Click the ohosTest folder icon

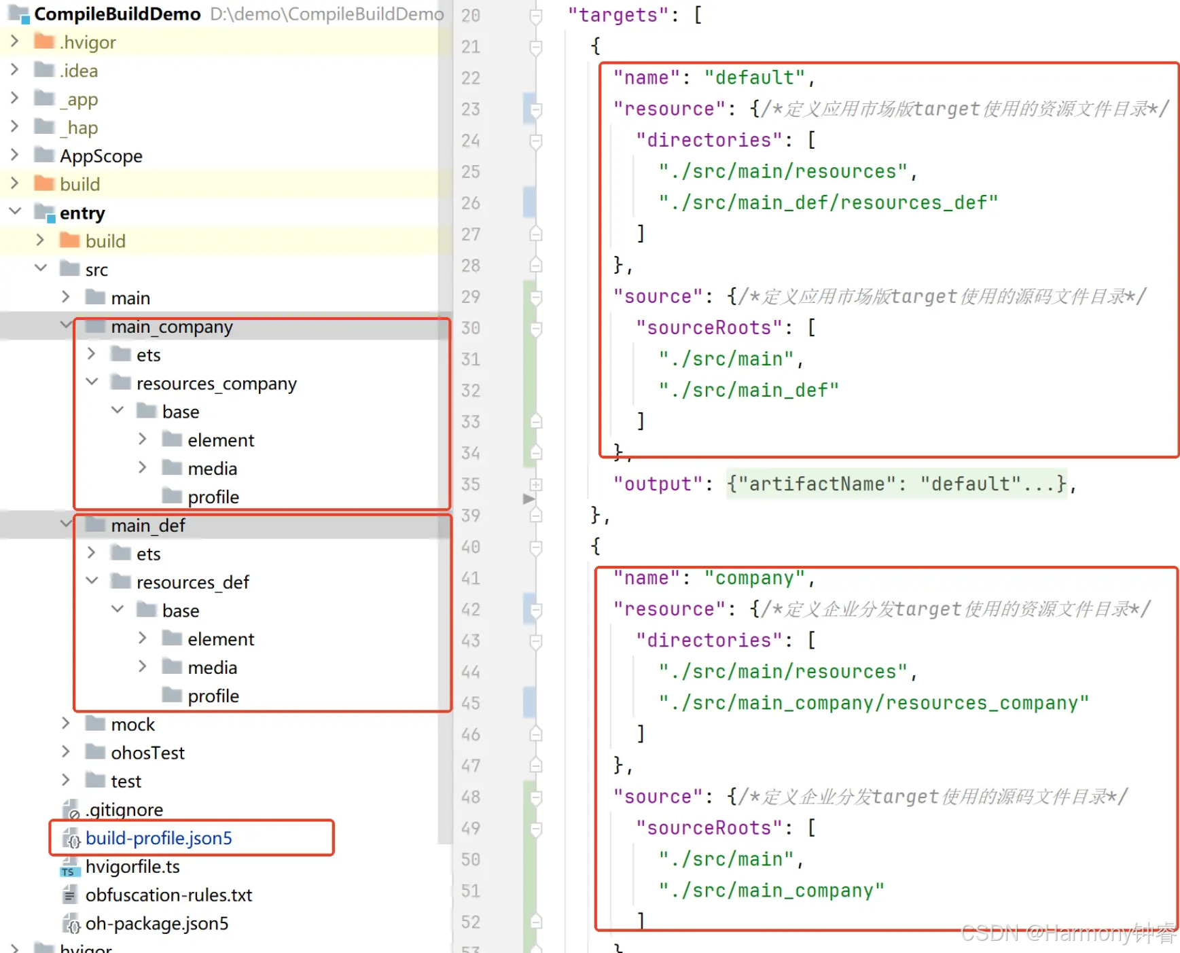point(95,751)
